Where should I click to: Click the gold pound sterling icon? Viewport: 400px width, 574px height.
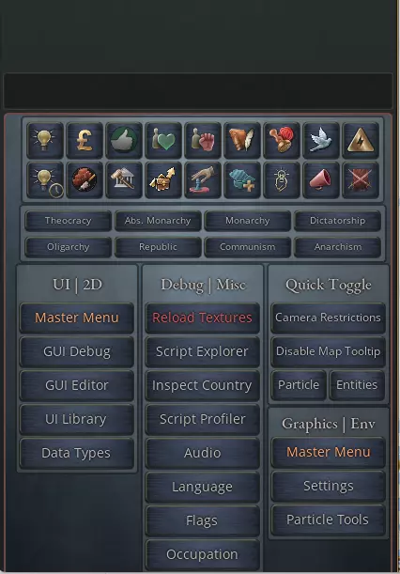pos(85,141)
